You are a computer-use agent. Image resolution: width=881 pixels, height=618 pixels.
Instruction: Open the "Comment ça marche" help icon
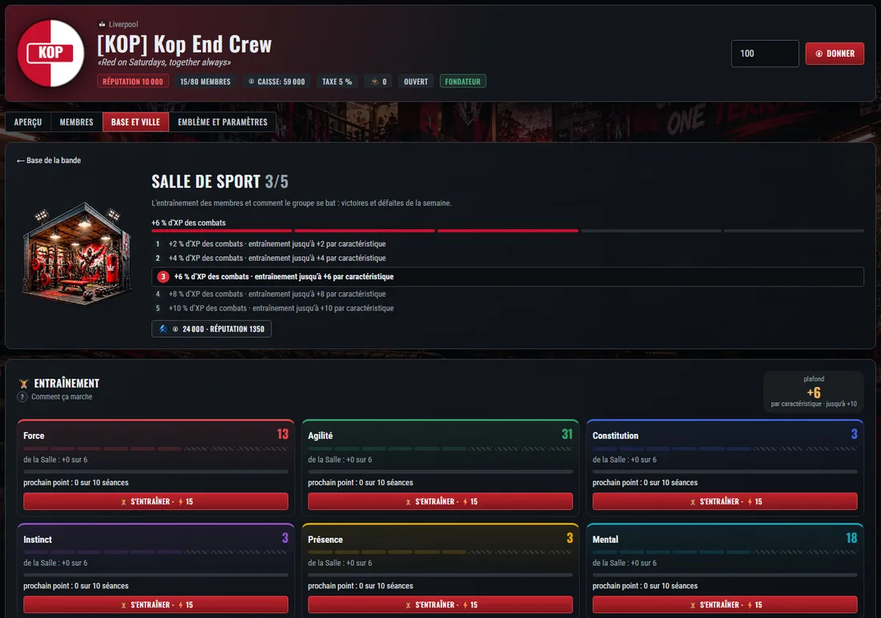(22, 396)
